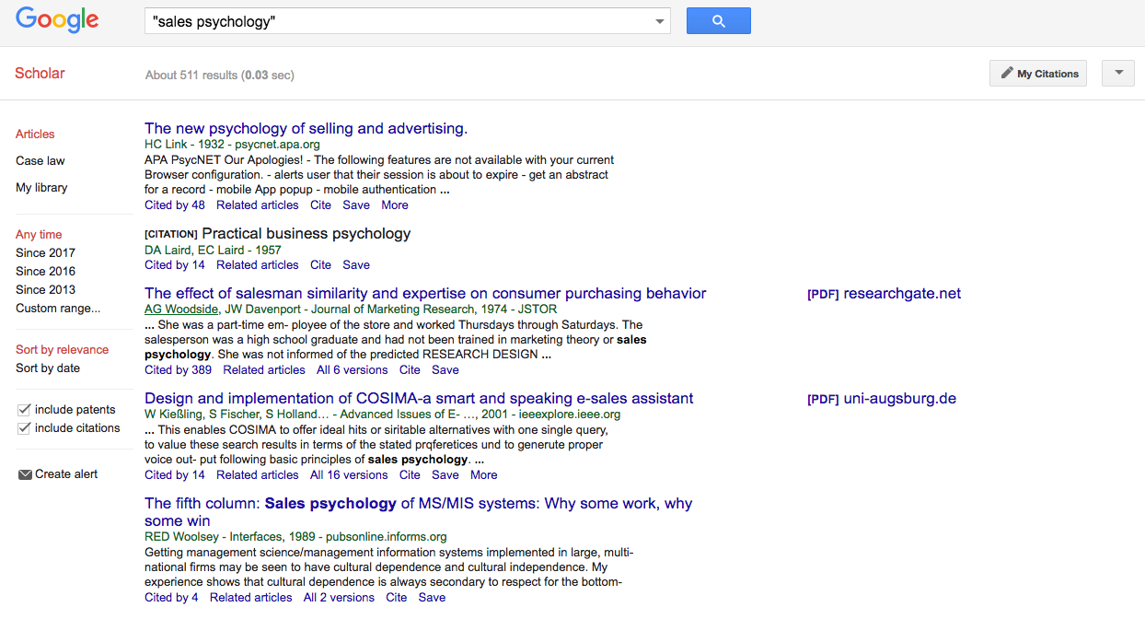1145x619 pixels.
Task: Save the Woodside Davenport article
Action: pyautogui.click(x=445, y=370)
